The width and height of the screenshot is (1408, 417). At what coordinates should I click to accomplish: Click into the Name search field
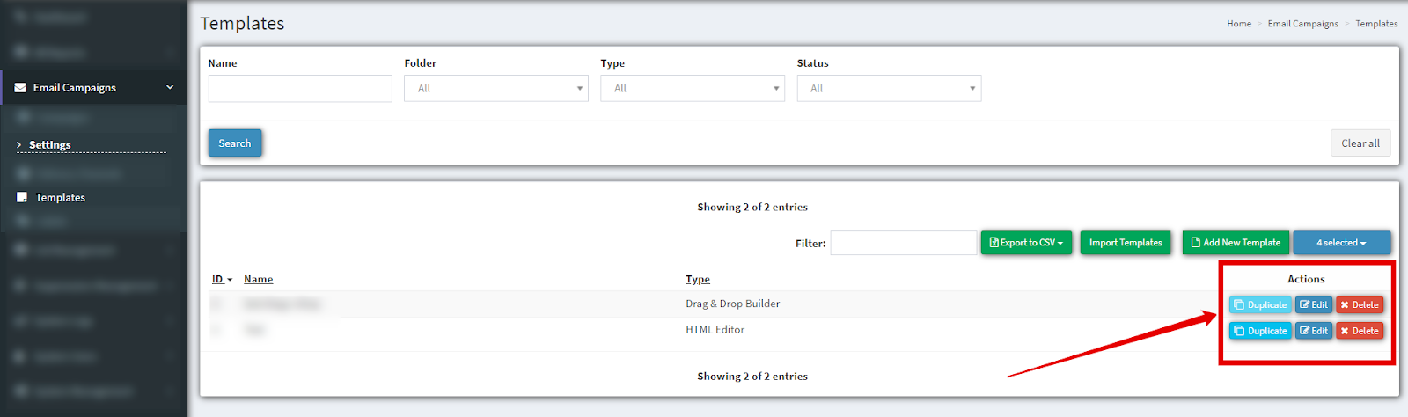(300, 89)
